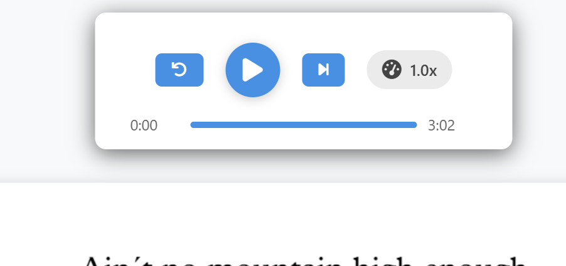This screenshot has height=266, width=566.
Task: Click the white triangle inside the play circle
Action: 252,70
